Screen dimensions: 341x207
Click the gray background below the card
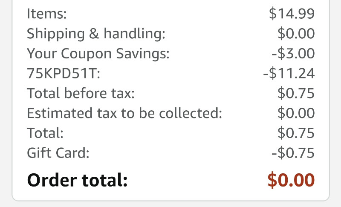(x=171, y=204)
